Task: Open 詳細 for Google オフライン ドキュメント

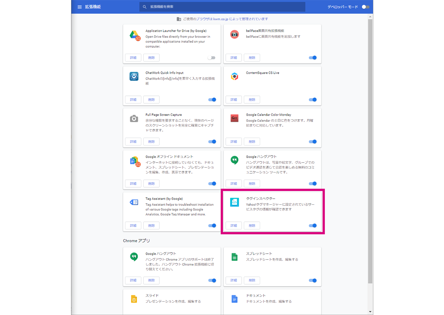Action: 133,184
